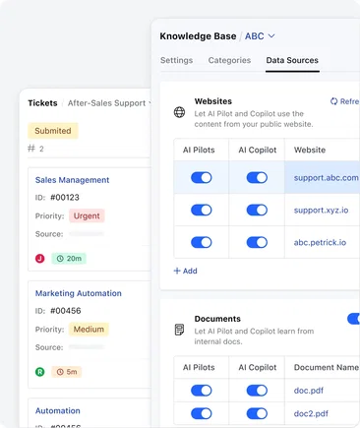
Task: Switch to the Categories tab
Action: tap(229, 60)
